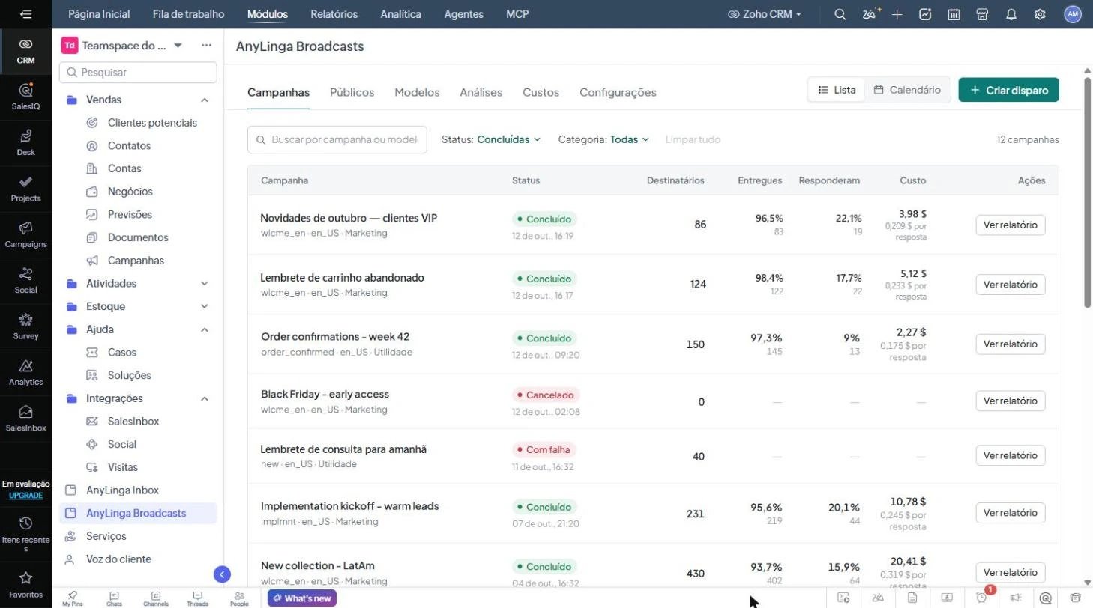Open the Desk app icon
This screenshot has width=1093, height=608.
[25, 142]
